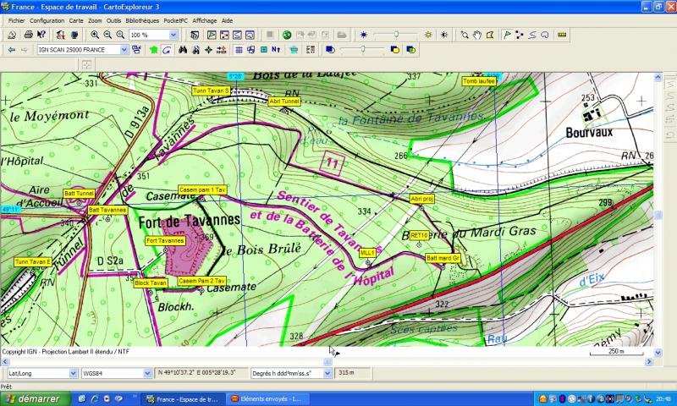Click the green globe icon

point(287,35)
